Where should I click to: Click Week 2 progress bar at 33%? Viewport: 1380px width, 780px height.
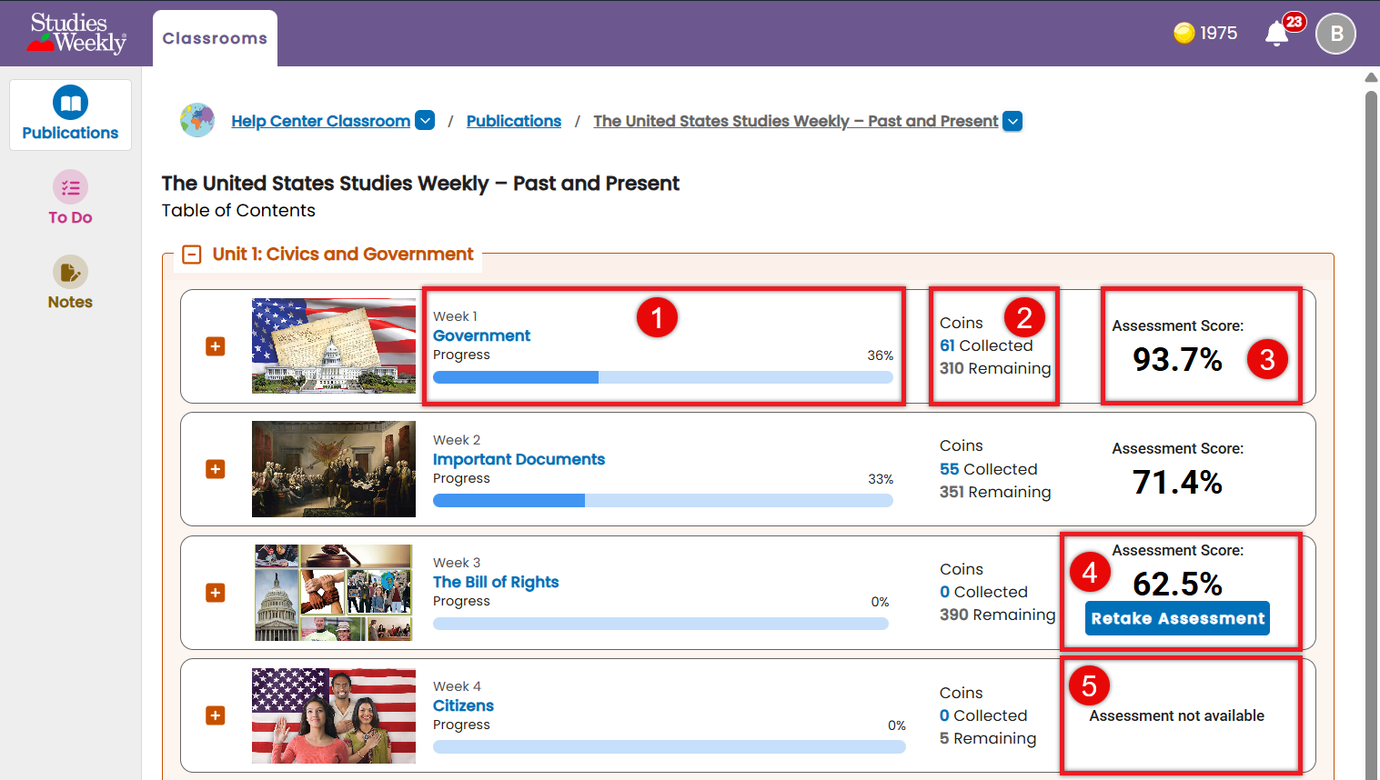(663, 500)
